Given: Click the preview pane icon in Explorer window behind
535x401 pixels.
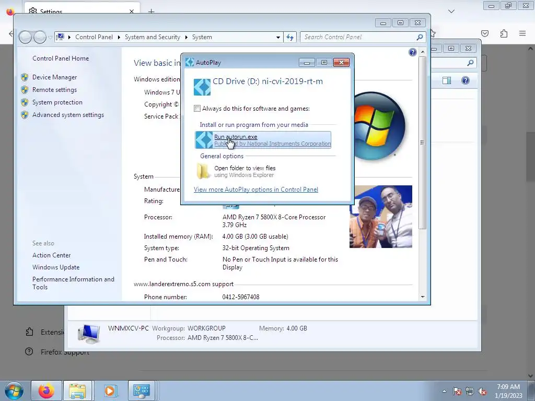Looking at the screenshot, I should tap(447, 80).
